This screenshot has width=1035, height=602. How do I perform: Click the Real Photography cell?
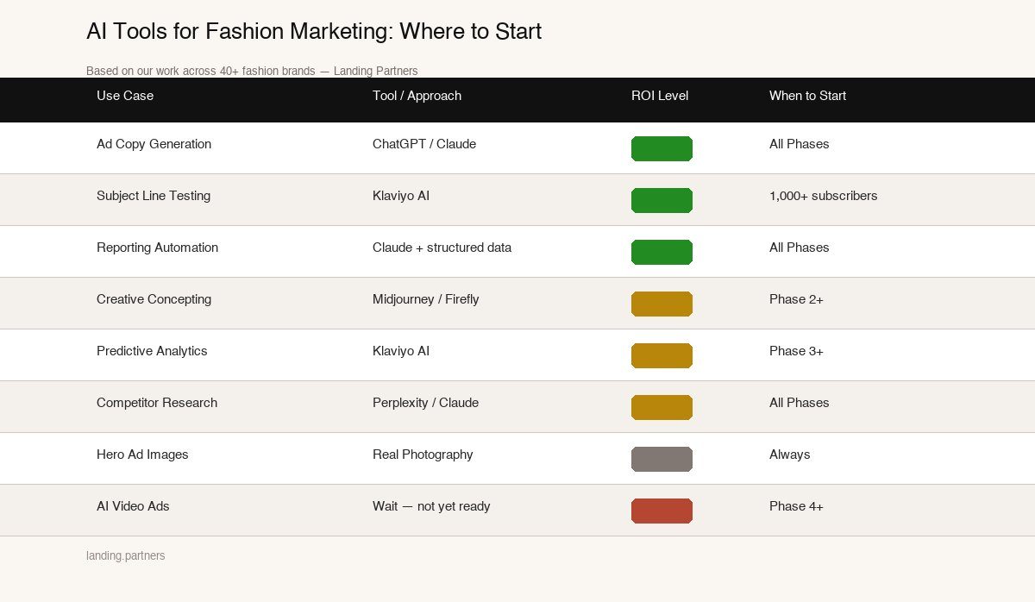click(423, 455)
